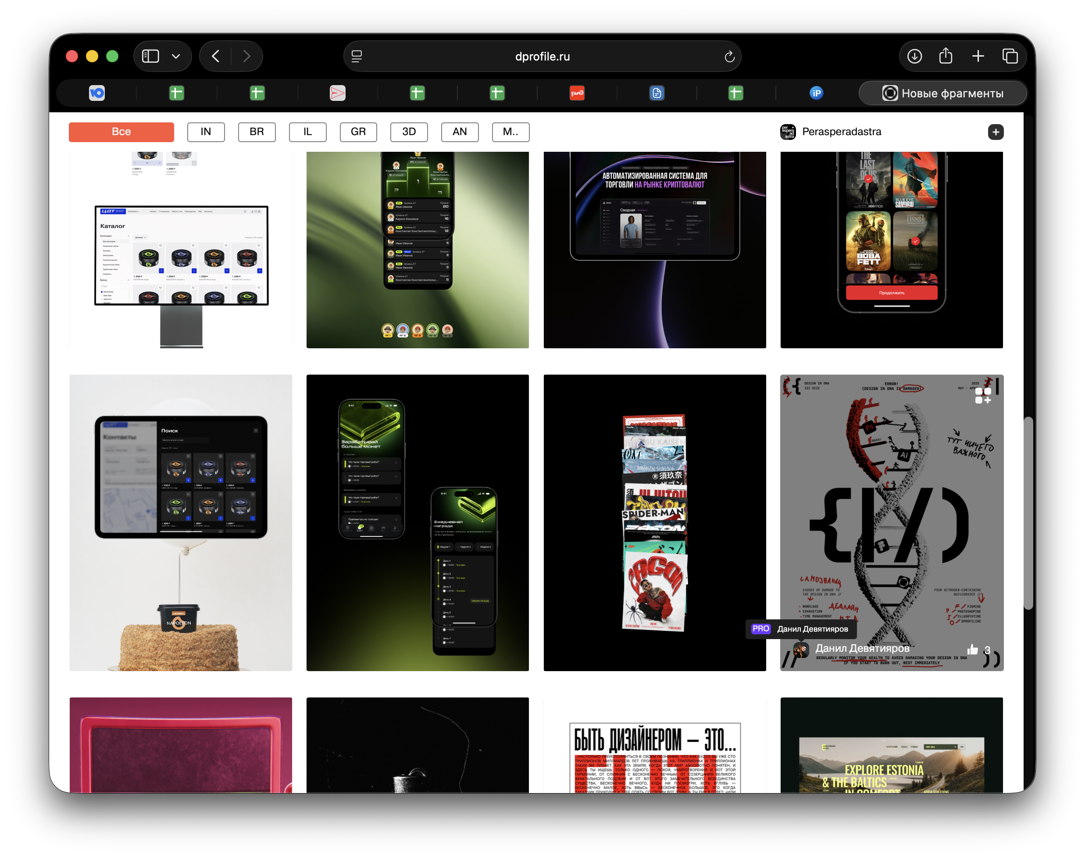Filter works by IL category

tap(307, 132)
